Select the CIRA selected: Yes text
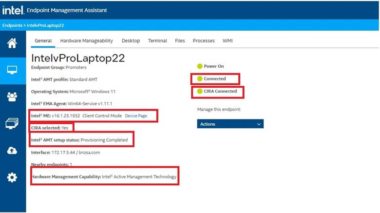 click(50, 128)
